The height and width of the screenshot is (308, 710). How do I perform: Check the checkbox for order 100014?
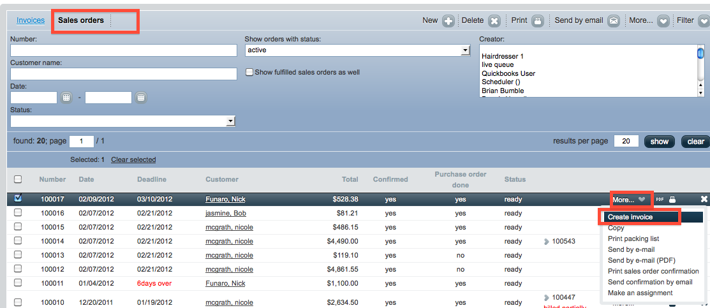click(x=18, y=240)
